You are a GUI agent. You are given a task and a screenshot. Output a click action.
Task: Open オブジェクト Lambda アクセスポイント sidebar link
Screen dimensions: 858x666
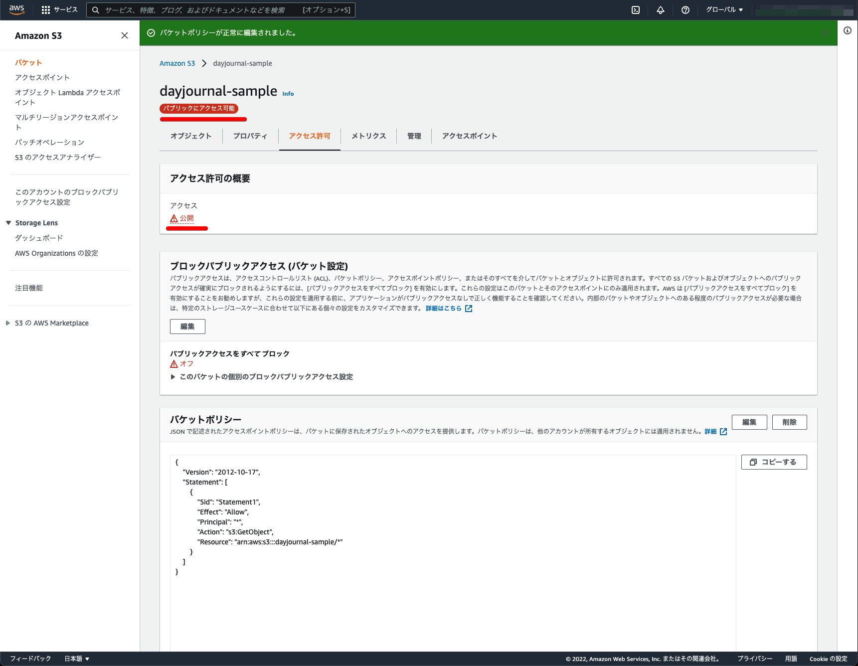67,97
